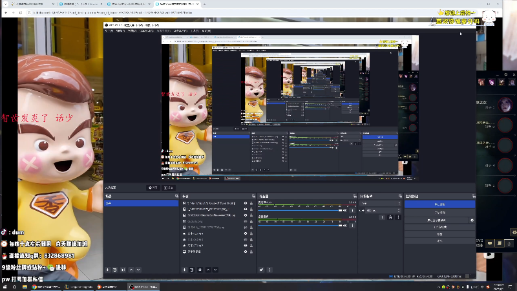Select the highlighted scene in Scenes list
Screen dimensions: 517x291
point(141,203)
